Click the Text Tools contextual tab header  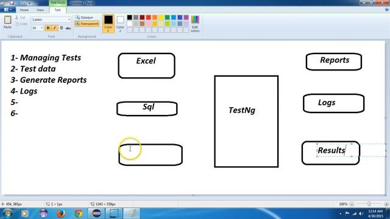pos(58,2)
